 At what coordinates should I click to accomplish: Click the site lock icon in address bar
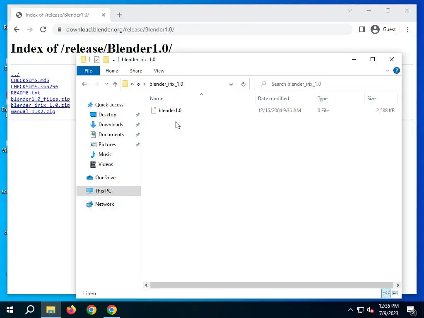coord(60,29)
